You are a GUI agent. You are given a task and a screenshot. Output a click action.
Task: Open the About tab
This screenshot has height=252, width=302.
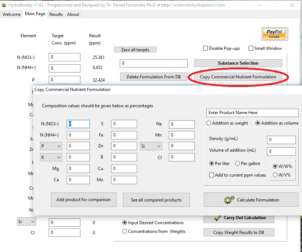pos(73,14)
